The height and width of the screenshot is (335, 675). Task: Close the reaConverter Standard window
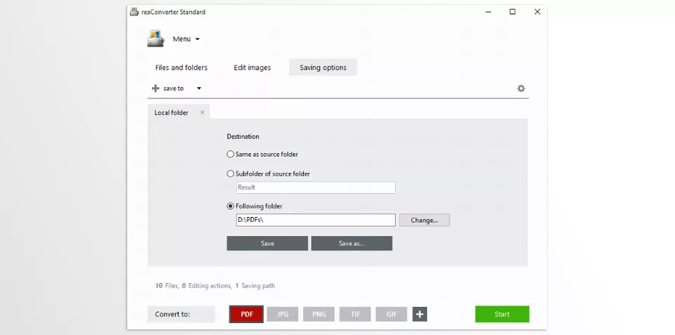(x=537, y=12)
